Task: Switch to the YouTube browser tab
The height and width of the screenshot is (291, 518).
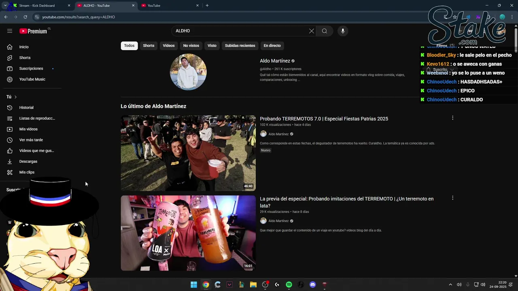Action: [x=170, y=6]
